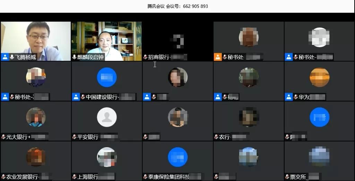Select 飞腾杨威's video tile
Viewport: 355px width, 181px height.
click(x=35, y=38)
